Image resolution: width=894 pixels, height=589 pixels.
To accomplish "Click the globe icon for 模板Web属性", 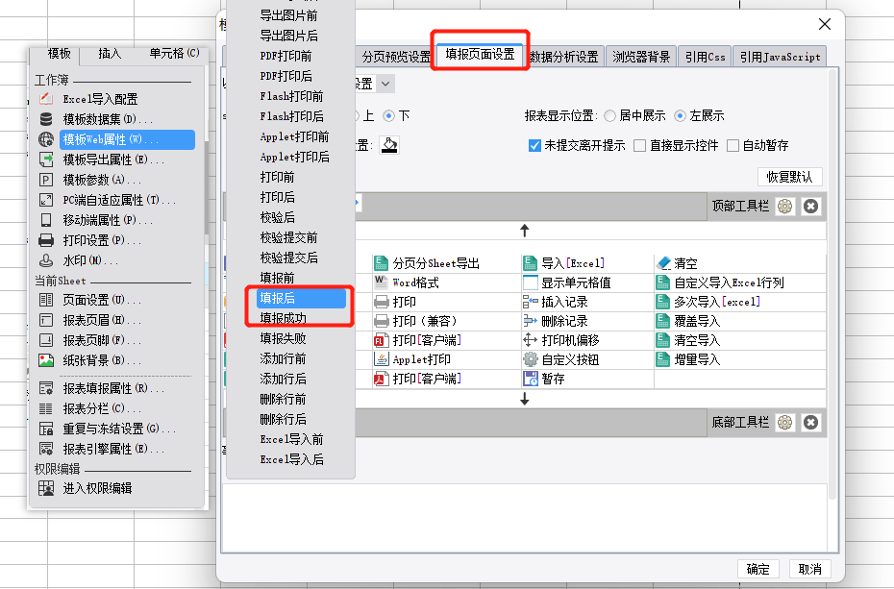I will tap(46, 139).
